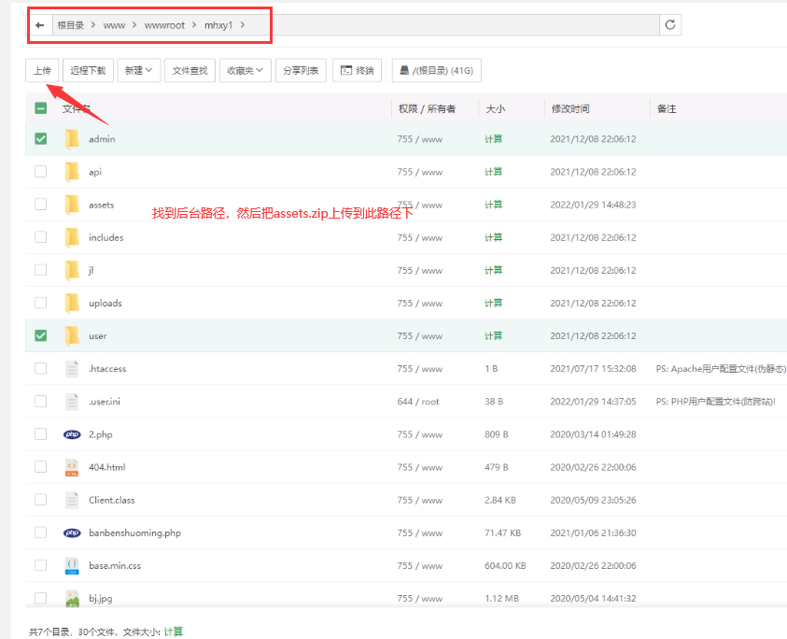Open the banbenshuoming.php file name
This screenshot has width=787, height=639.
(134, 532)
